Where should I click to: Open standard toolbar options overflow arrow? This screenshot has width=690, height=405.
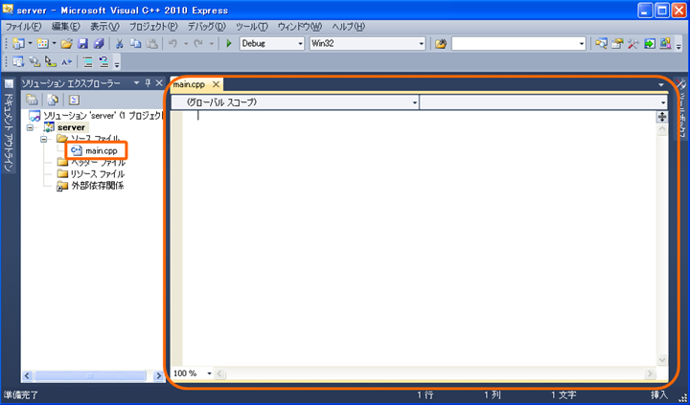[678, 45]
